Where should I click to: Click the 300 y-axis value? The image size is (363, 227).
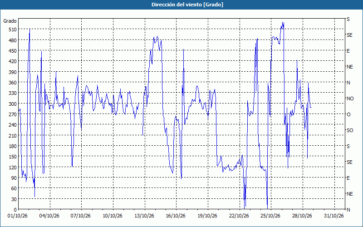pos(13,104)
